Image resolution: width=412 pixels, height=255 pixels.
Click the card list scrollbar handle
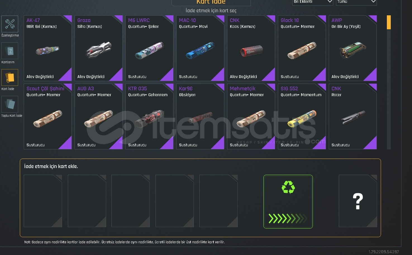point(389,22)
